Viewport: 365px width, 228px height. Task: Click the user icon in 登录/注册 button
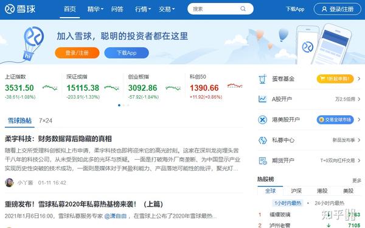[324, 9]
